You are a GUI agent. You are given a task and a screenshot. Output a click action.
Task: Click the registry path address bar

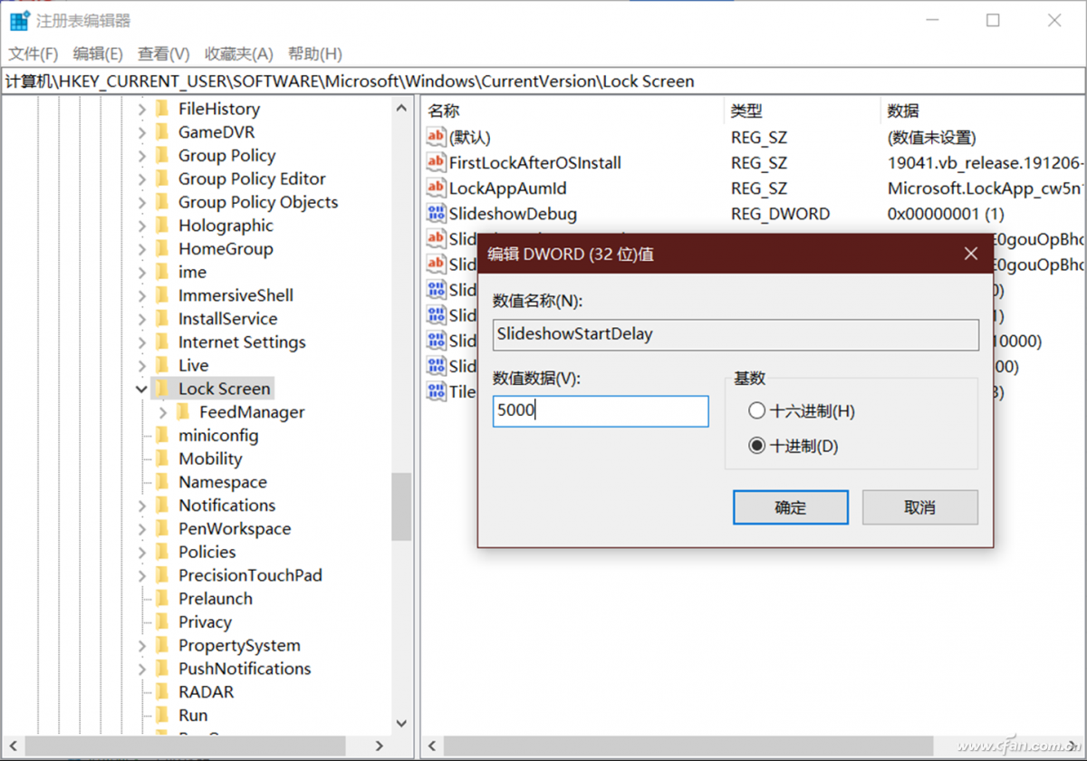[x=543, y=81]
